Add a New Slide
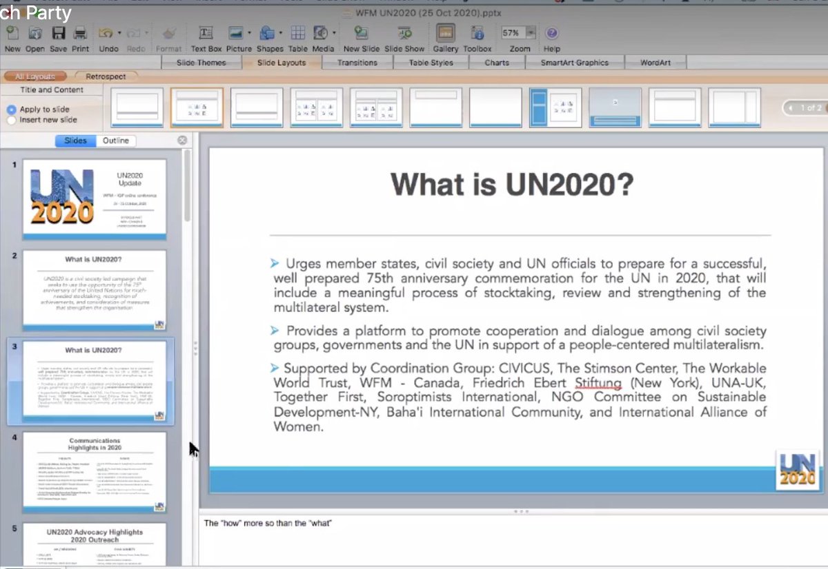Image resolution: width=828 pixels, height=569 pixels. (360, 33)
